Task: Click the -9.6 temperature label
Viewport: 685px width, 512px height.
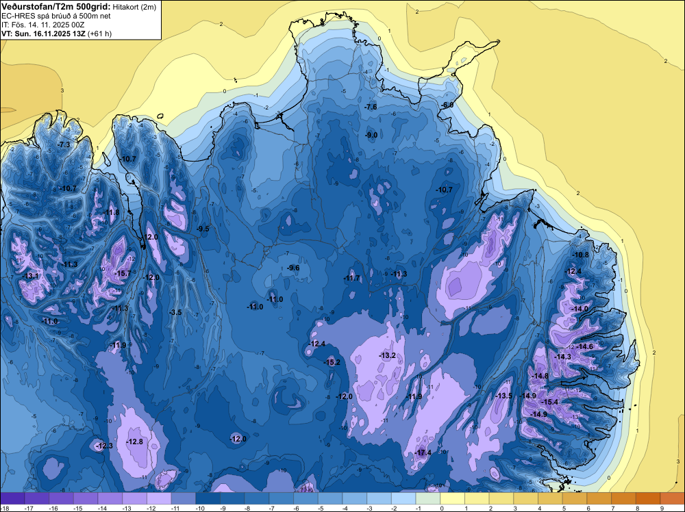Action: pos(293,268)
